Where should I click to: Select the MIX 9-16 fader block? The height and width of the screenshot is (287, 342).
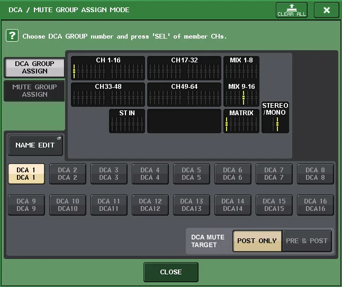point(241,95)
